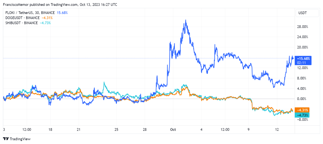Viewport: 323px width, 144px height.
Task: Click the 28 date on time axis
Action: coord(145,130)
